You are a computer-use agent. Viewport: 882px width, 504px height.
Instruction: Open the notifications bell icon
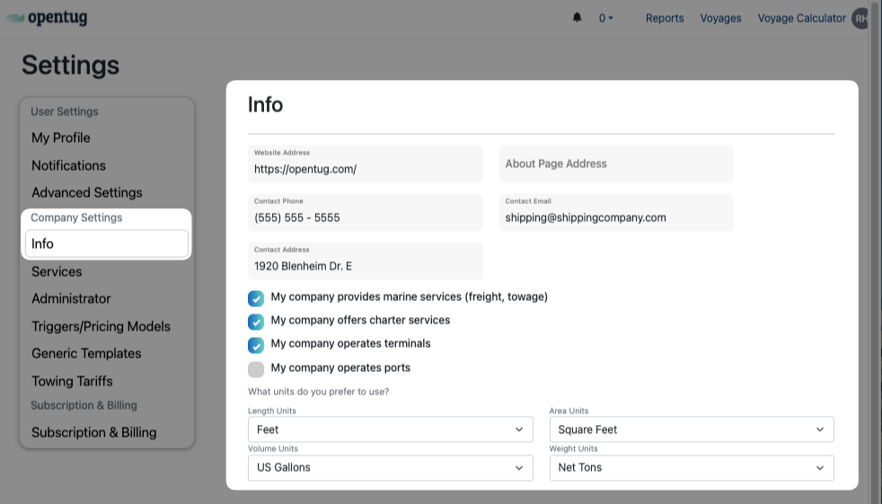pos(577,18)
